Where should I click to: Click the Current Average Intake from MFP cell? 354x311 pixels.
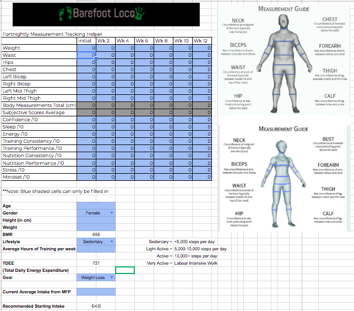tap(96, 291)
